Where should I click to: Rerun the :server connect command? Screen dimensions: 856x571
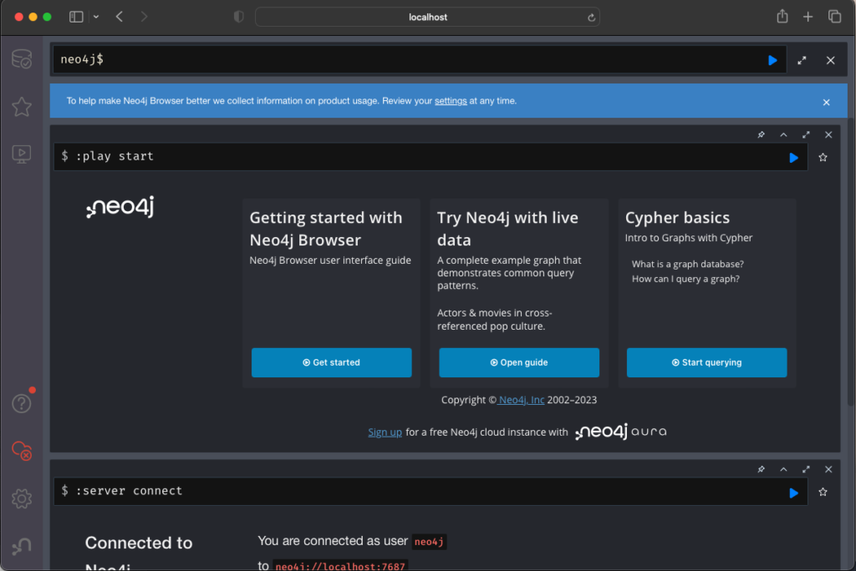(794, 493)
